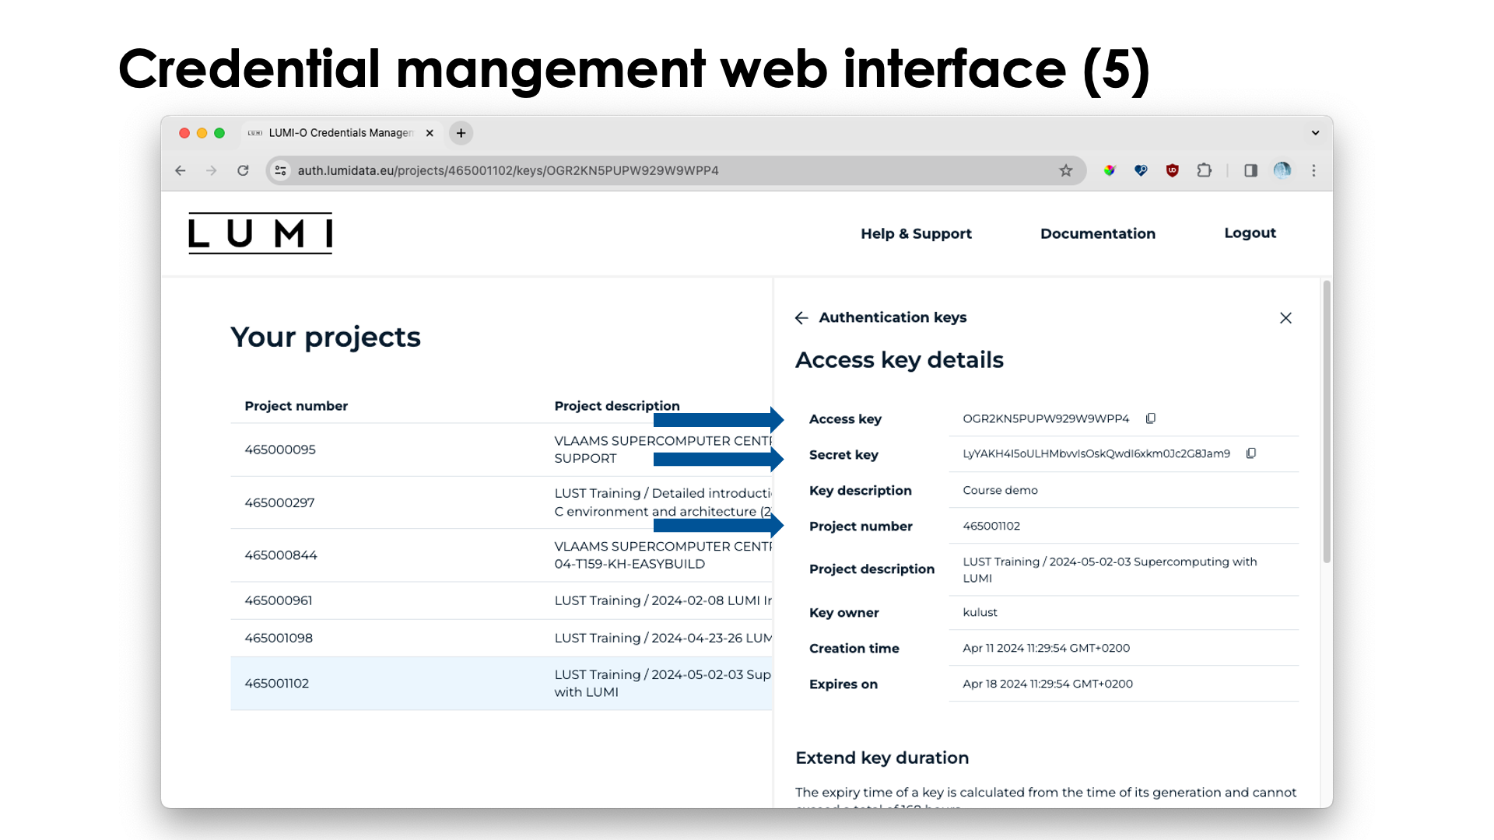
Task: Click the Bitwarden shield icon in browser toolbar
Action: [1139, 170]
